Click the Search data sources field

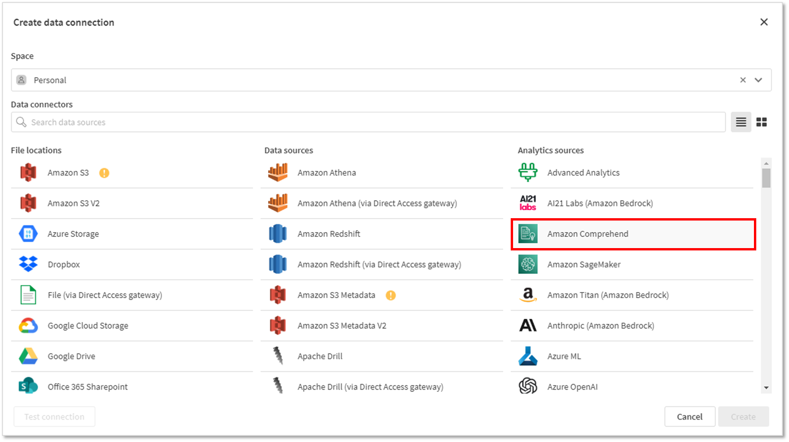tap(369, 122)
